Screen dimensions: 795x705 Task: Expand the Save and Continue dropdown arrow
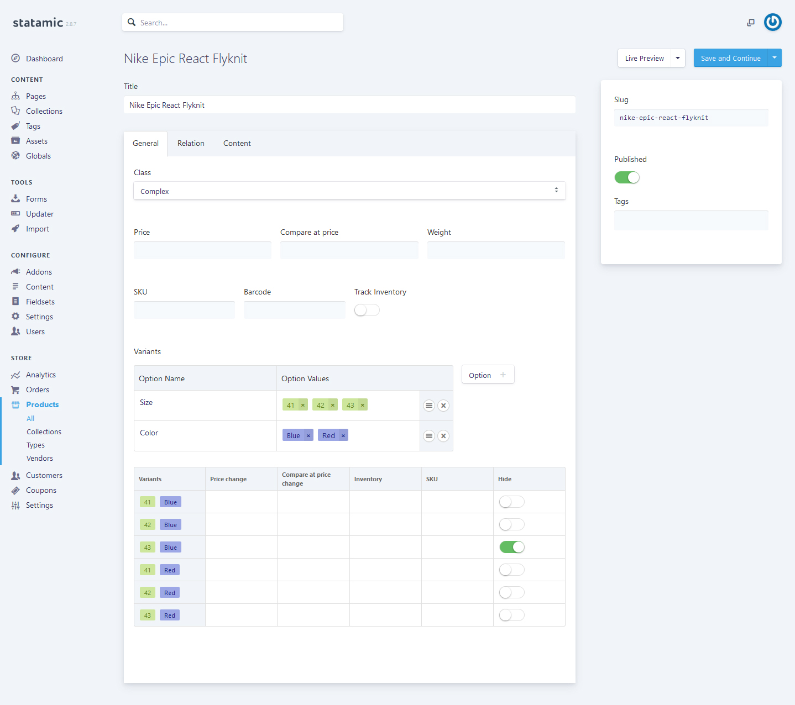[775, 58]
